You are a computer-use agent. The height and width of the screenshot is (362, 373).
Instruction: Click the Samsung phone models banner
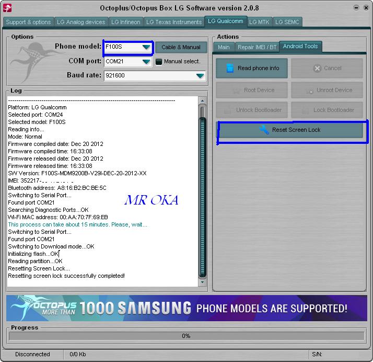click(186, 308)
